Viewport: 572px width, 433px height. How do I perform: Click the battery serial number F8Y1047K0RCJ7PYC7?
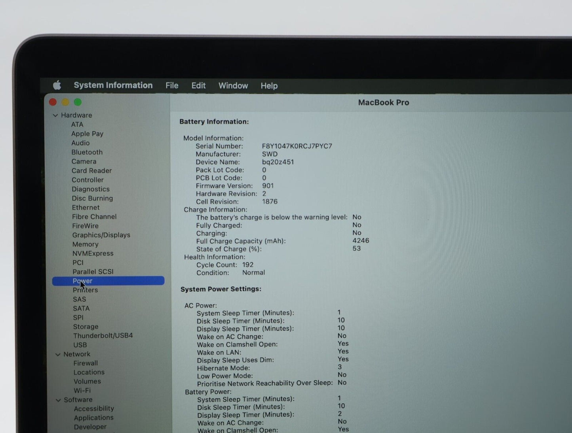tap(297, 146)
